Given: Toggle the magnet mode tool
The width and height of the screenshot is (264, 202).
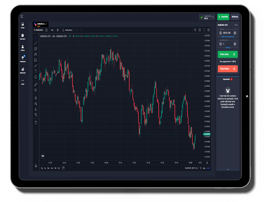Looking at the screenshot, I should point(36,98).
